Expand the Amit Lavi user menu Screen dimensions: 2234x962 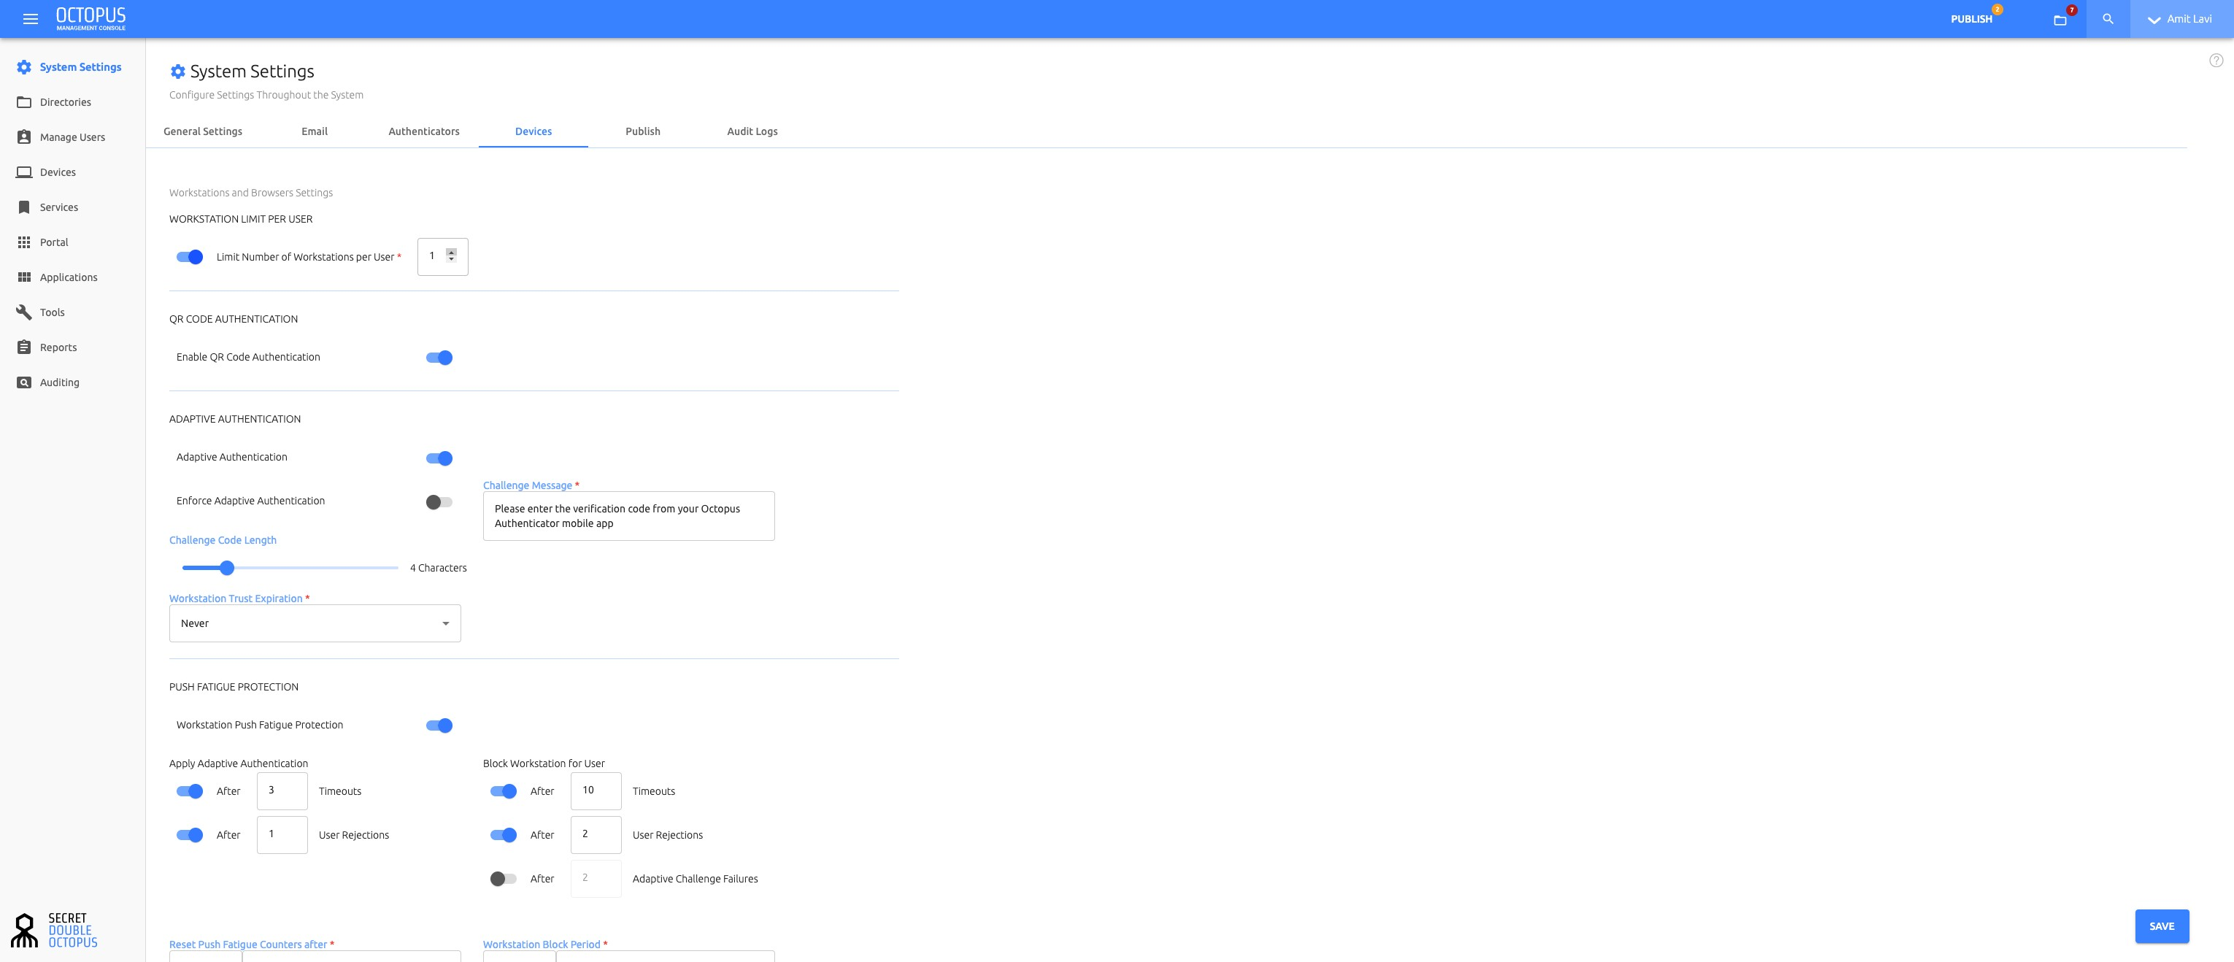pyautogui.click(x=2182, y=19)
